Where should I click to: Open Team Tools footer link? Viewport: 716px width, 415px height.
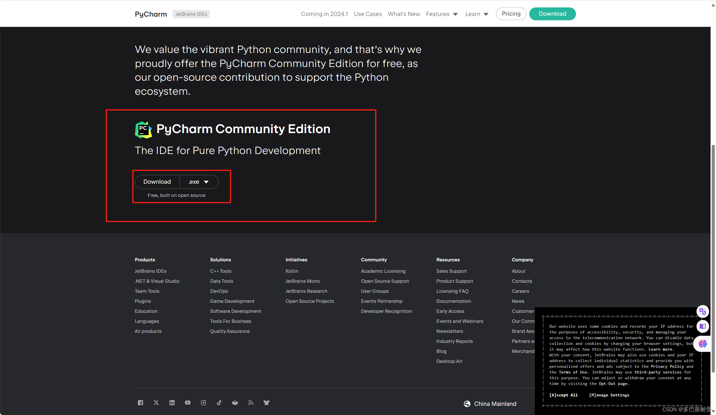click(x=147, y=291)
